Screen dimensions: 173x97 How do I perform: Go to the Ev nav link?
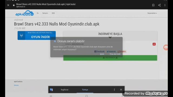(38, 13)
